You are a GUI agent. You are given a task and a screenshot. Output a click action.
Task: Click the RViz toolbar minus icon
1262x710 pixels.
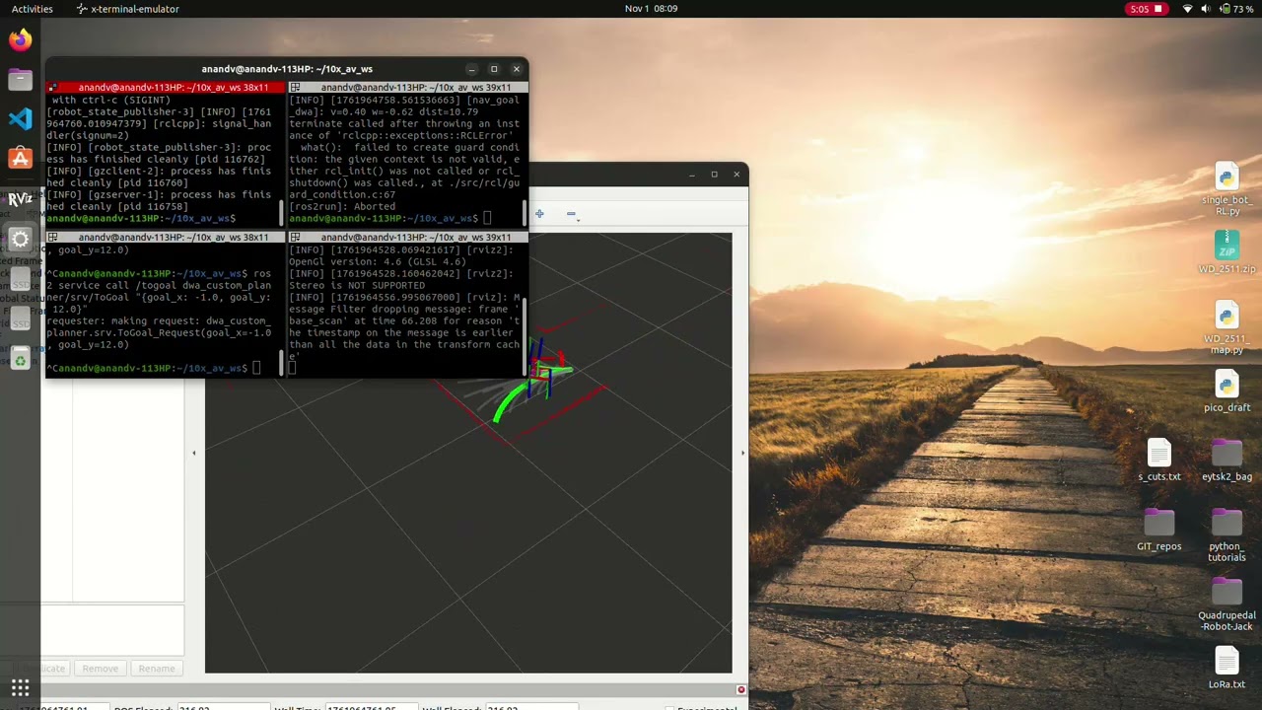[x=571, y=213]
